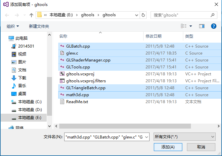Expand the address bar path dropdown chevron
222x156 pixels.
(x=137, y=15)
